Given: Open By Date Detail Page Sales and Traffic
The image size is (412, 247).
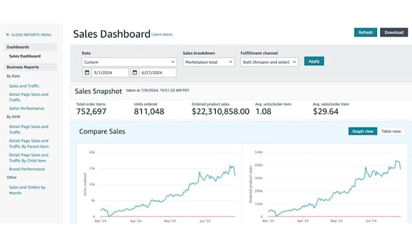Looking at the screenshot, I should click(x=28, y=97).
